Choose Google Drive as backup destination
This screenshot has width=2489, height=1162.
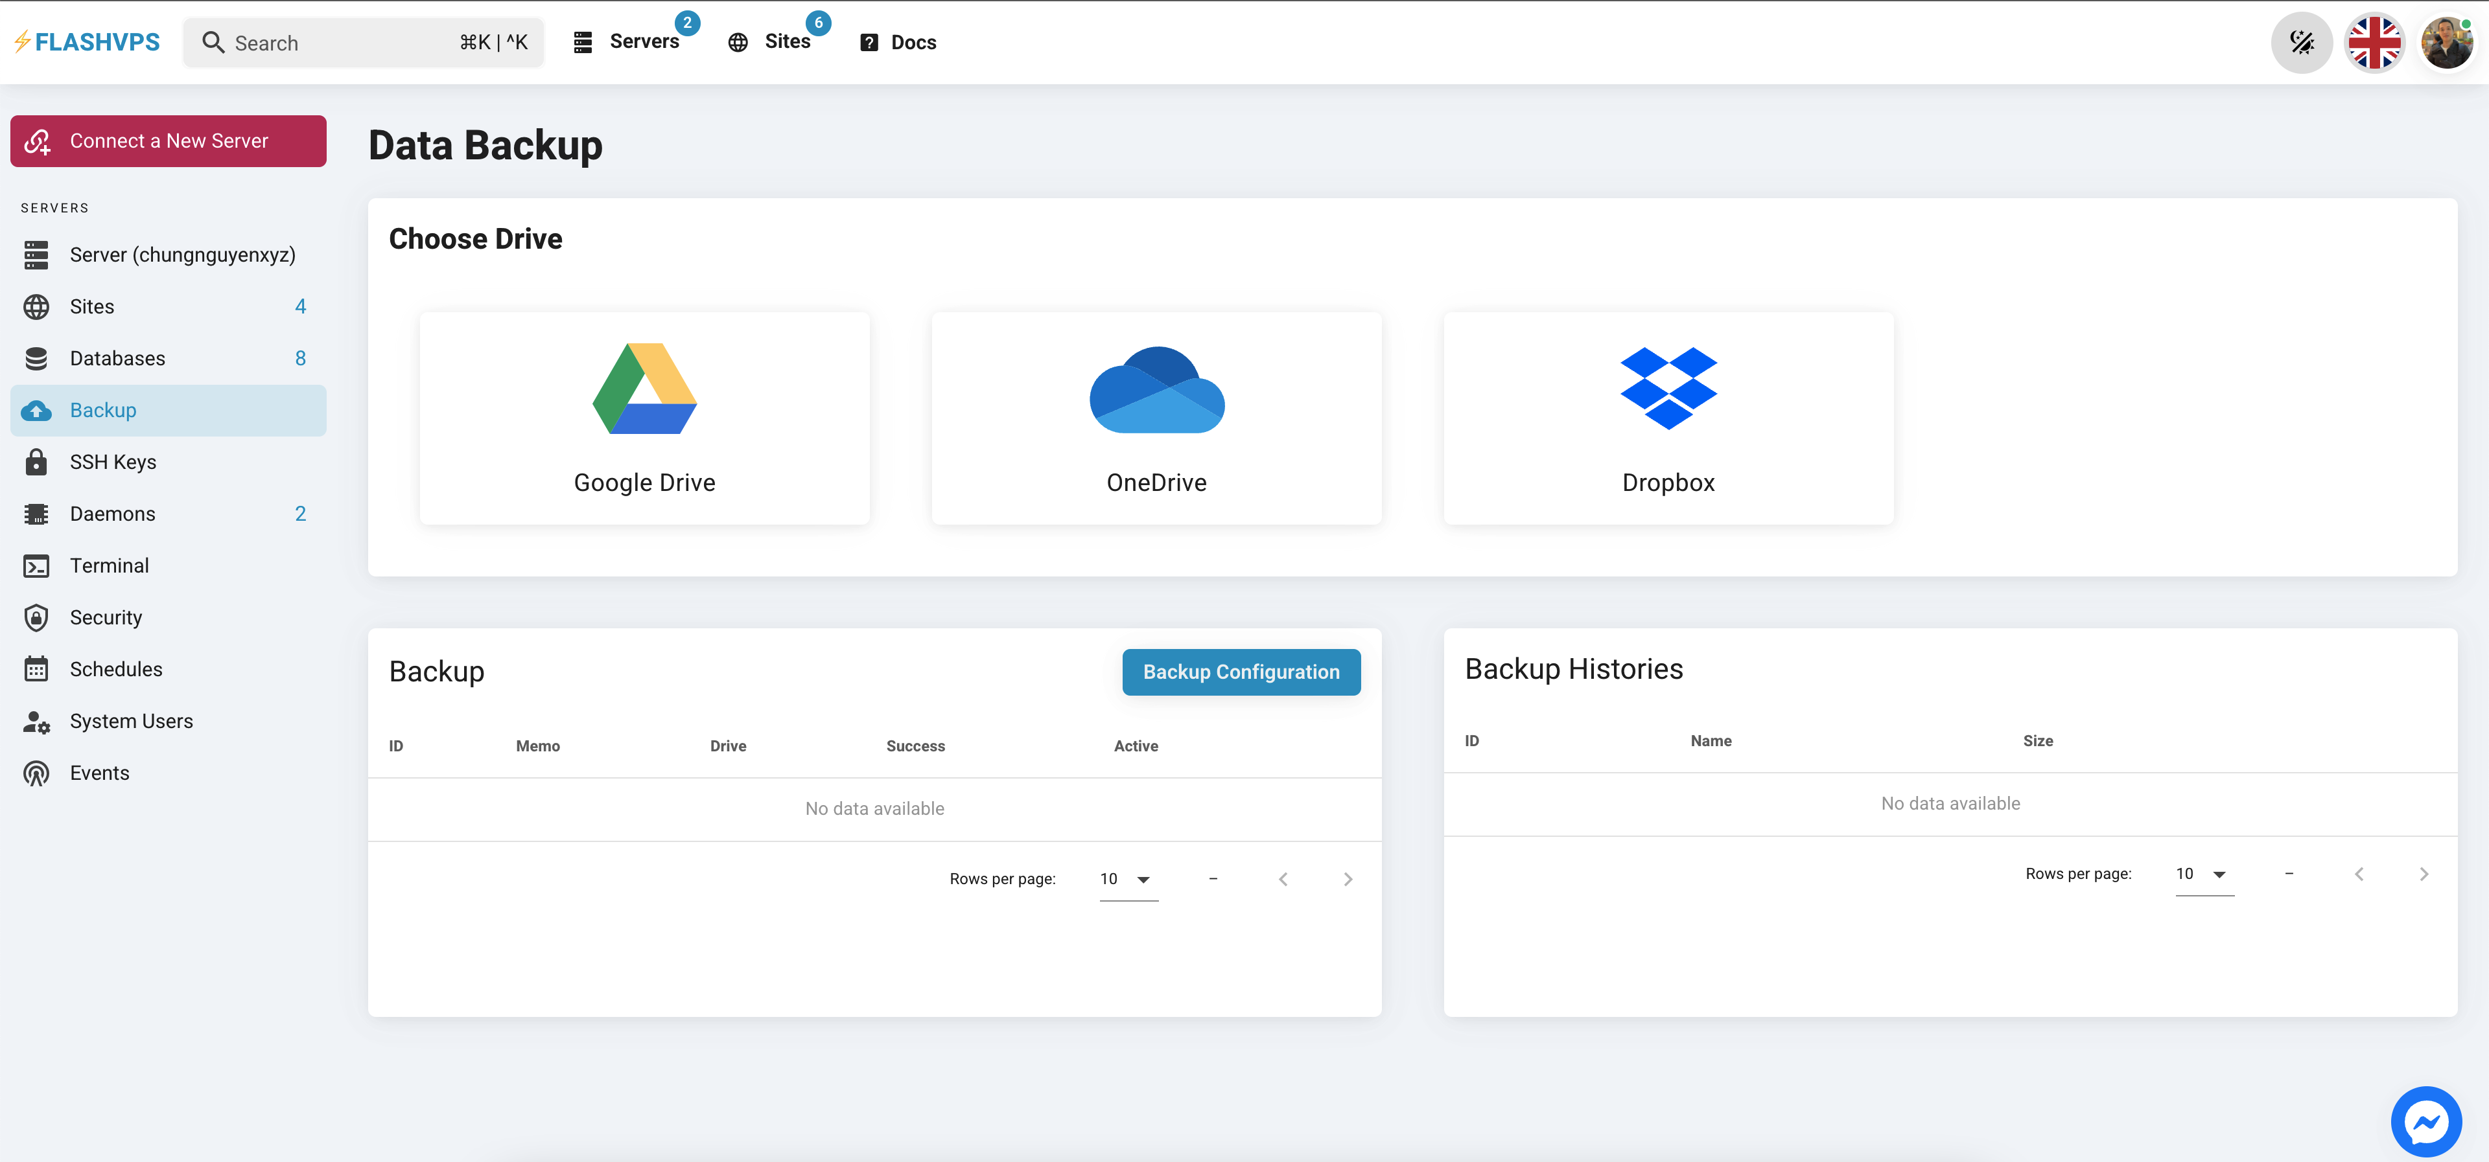(x=644, y=418)
